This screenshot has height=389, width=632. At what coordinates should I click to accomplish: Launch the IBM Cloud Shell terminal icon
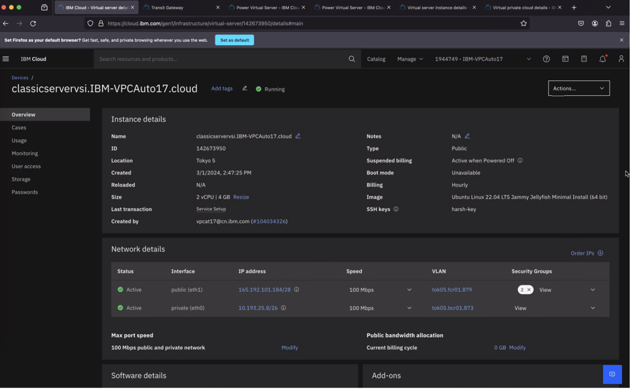[565, 58]
